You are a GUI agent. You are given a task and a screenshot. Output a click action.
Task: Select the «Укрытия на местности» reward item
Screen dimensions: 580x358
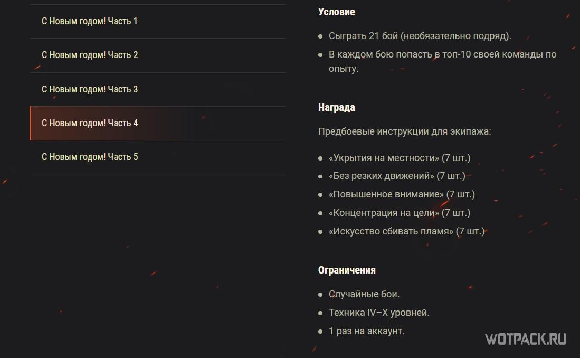399,157
